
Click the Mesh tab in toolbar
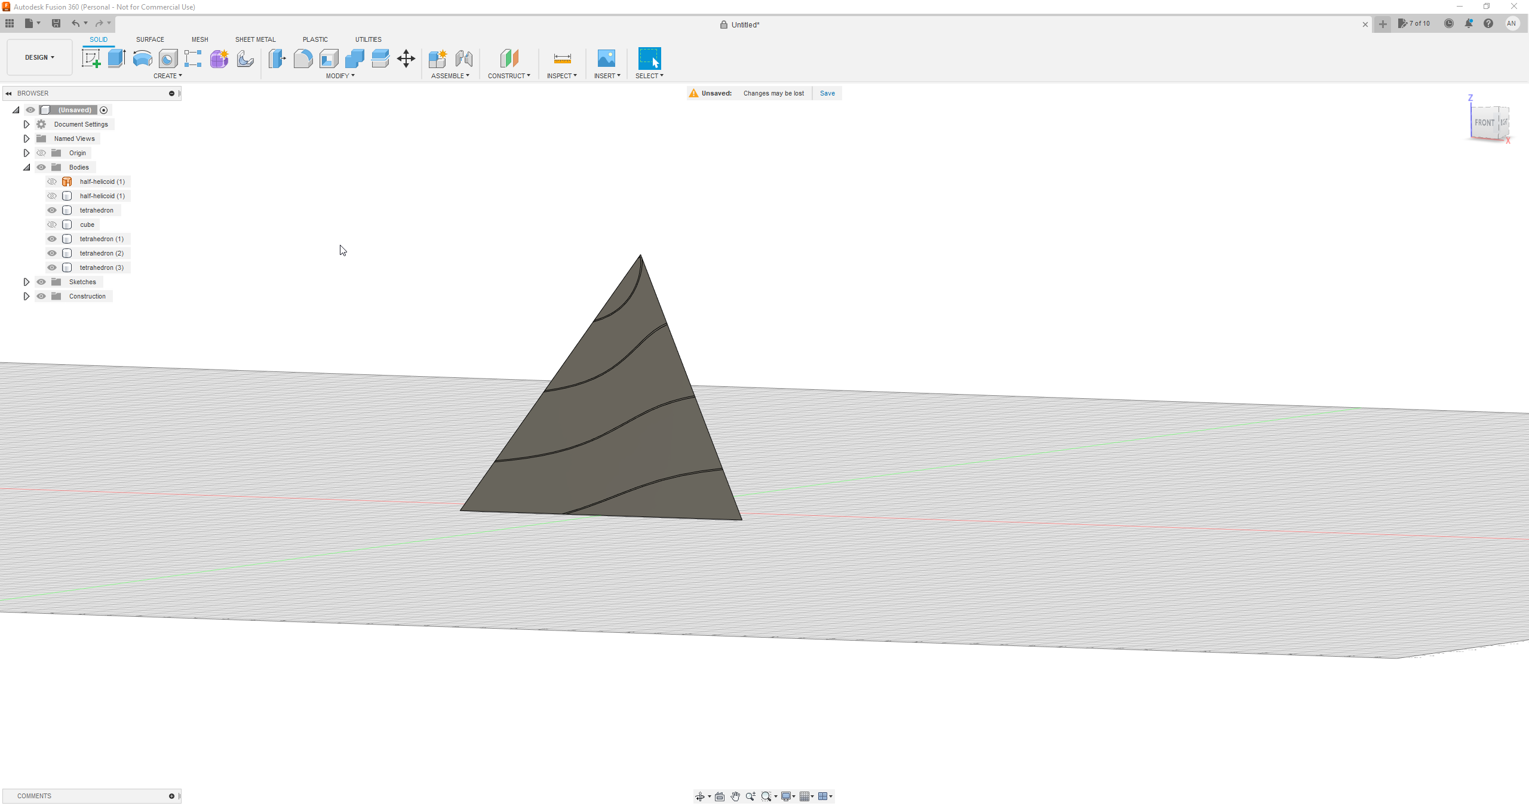[x=199, y=38]
